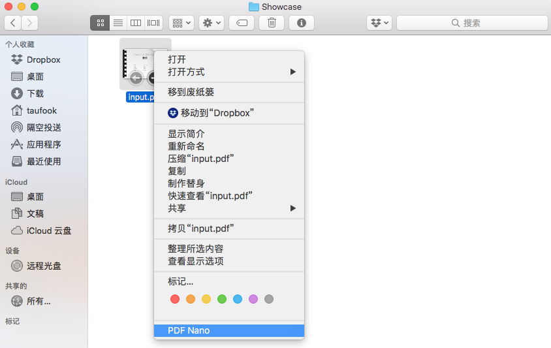Switch to icon view
Image resolution: width=551 pixels, height=348 pixels.
(x=100, y=23)
